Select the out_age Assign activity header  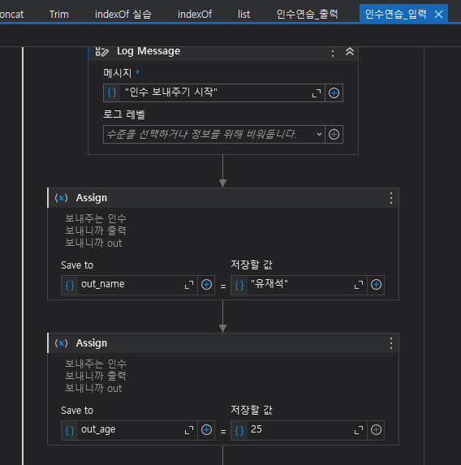coord(223,343)
